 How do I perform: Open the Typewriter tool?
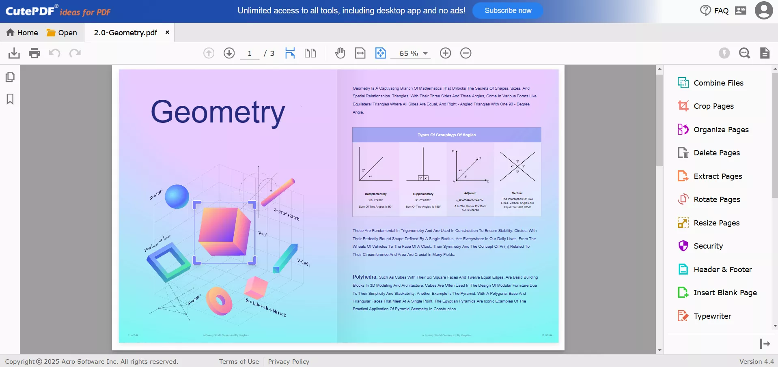coord(712,316)
